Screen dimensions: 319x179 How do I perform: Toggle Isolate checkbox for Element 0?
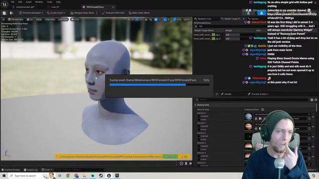click(x=199, y=119)
